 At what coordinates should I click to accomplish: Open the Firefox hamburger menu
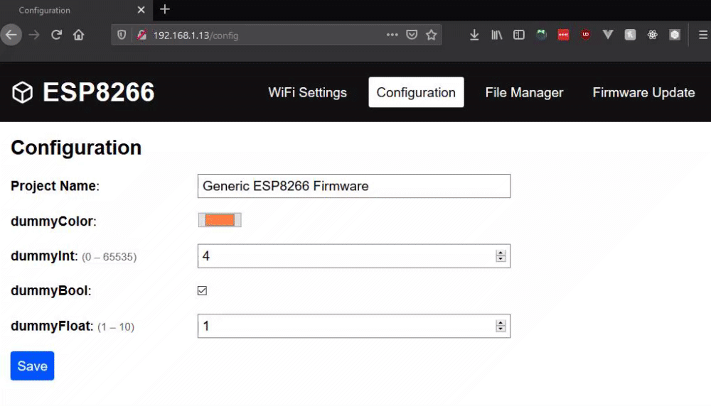[x=703, y=35]
